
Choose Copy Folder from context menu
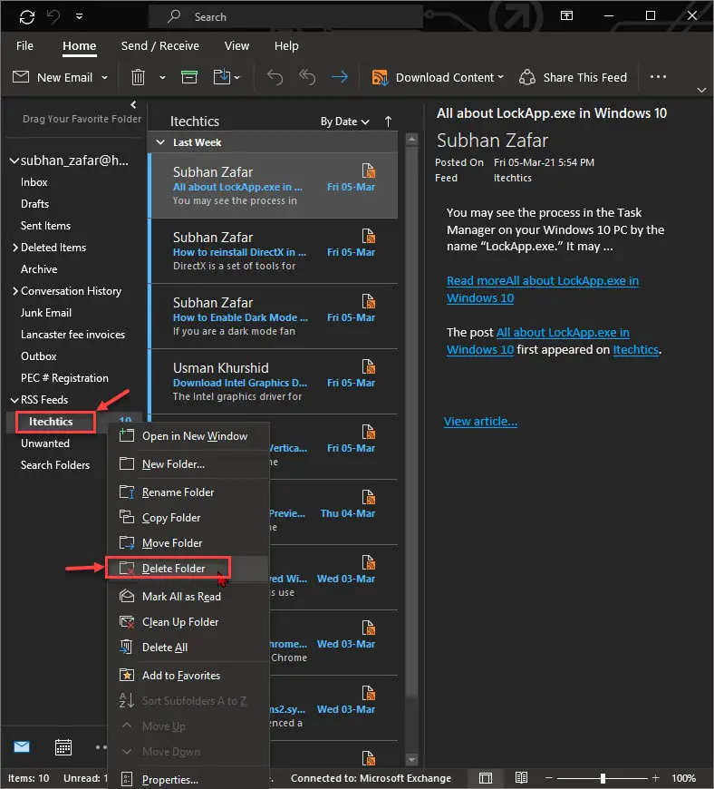[188, 518]
